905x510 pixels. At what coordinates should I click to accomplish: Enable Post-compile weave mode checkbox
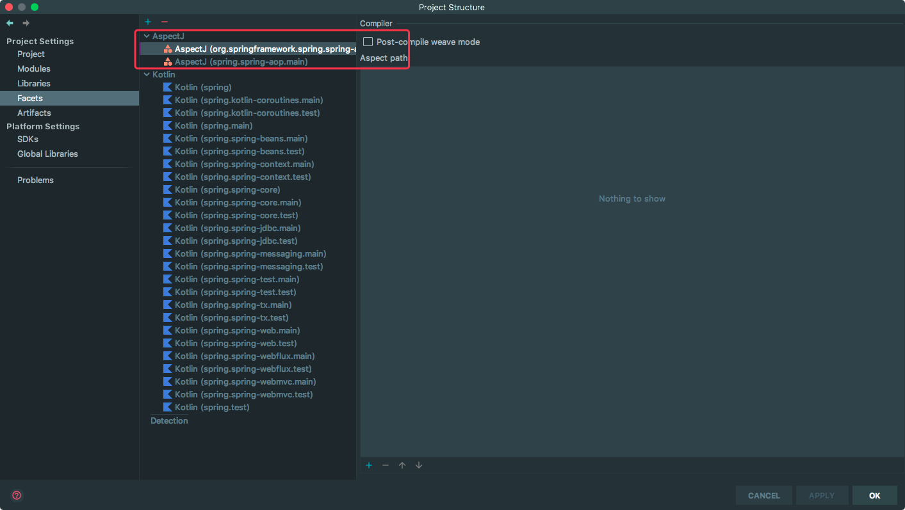[x=368, y=42]
